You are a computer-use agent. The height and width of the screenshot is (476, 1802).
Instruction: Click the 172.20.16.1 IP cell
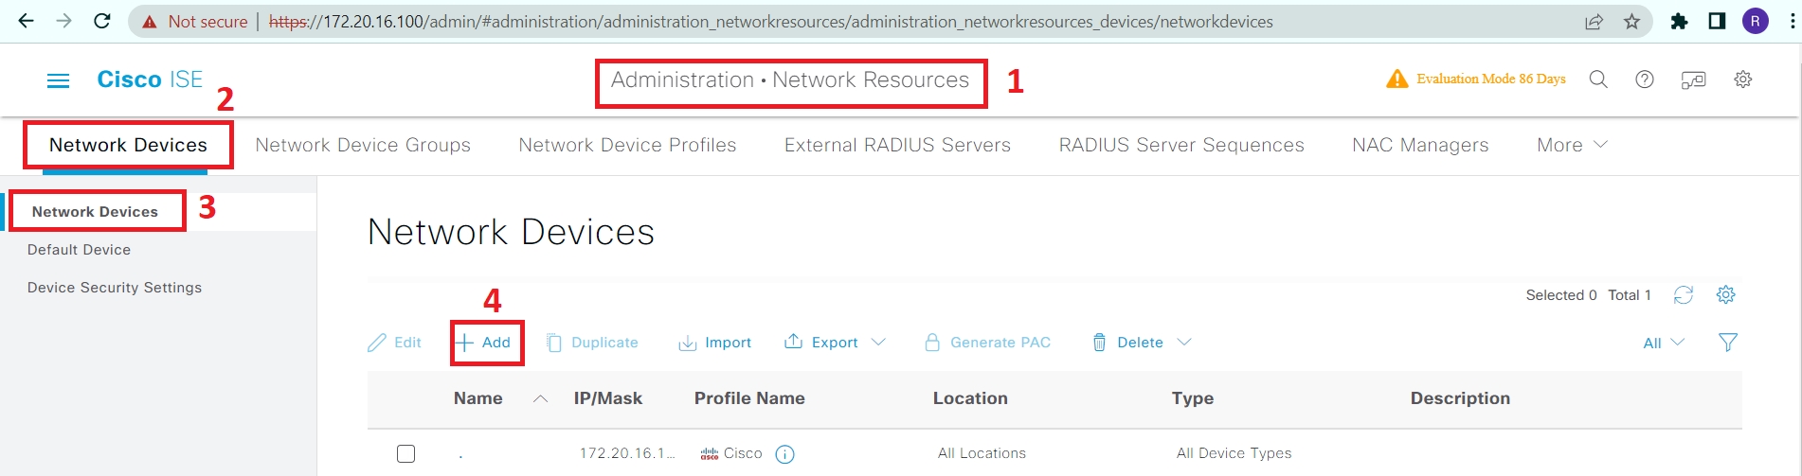626,453
